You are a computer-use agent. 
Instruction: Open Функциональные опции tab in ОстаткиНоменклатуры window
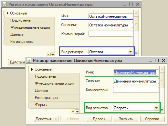pyautogui.click(x=29, y=27)
